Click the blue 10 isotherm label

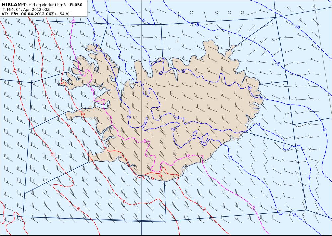pyautogui.click(x=297, y=27)
